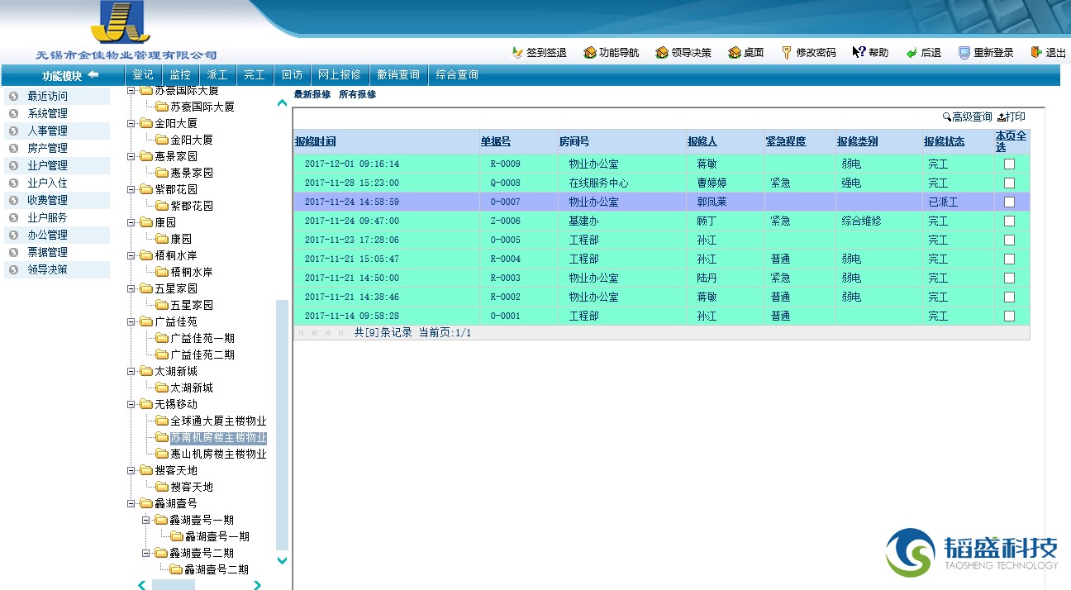Collapse the 鑫湖壹号 root node
1071x590 pixels.
point(131,503)
